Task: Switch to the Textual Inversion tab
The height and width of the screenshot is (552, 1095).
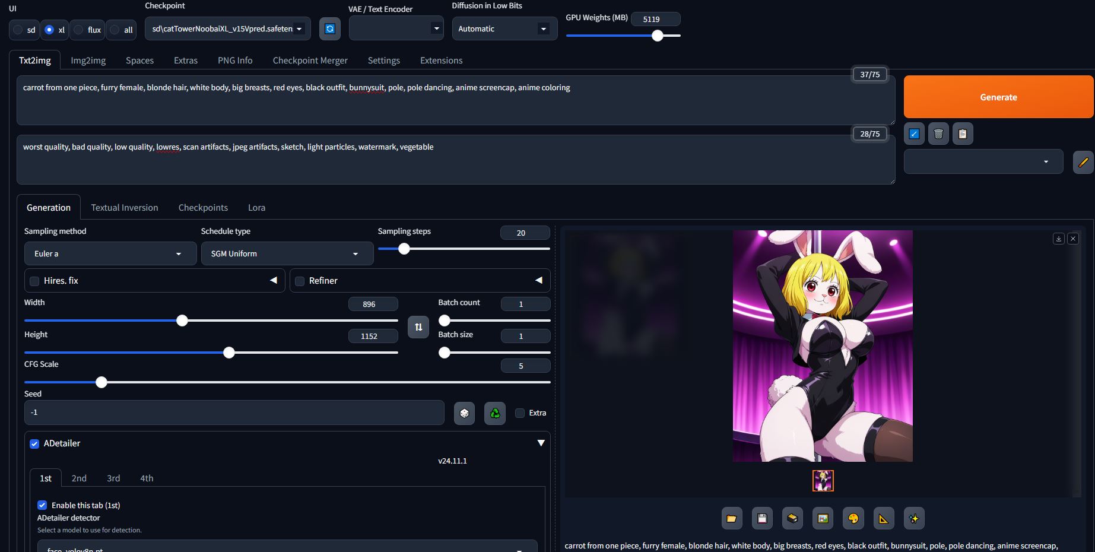Action: point(125,208)
